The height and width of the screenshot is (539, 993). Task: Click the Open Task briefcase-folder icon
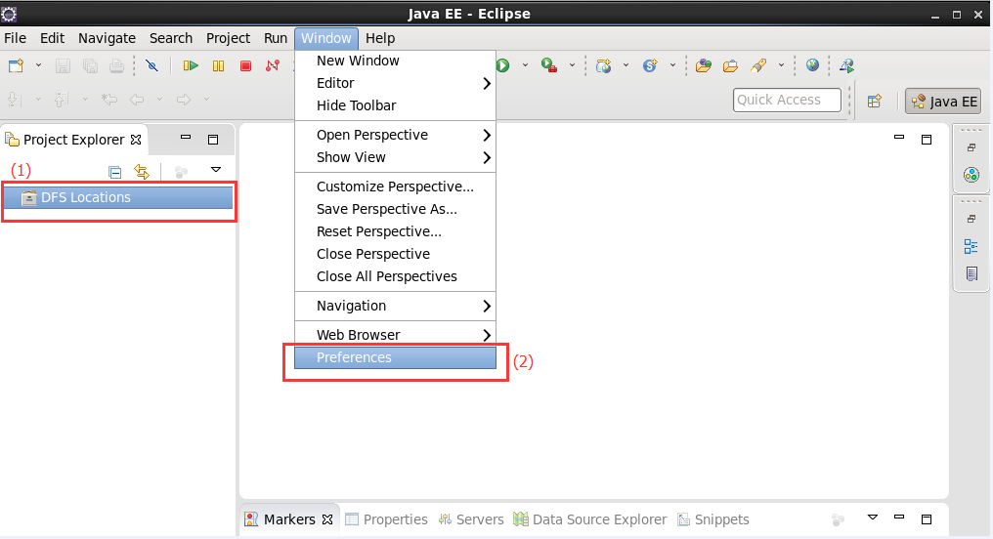pos(730,65)
